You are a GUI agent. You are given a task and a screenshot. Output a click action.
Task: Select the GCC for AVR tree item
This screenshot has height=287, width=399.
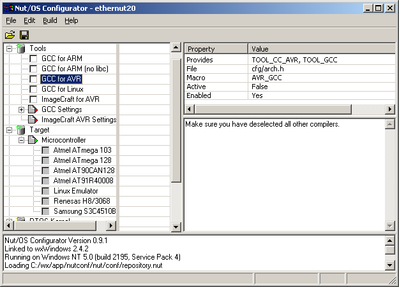pyautogui.click(x=61, y=79)
